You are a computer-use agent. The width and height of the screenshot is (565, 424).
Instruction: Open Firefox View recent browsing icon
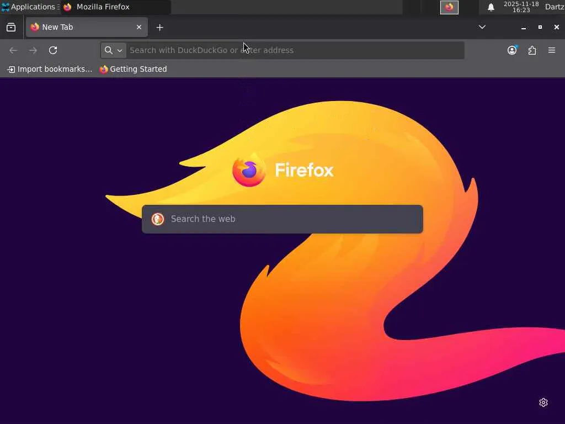11,27
